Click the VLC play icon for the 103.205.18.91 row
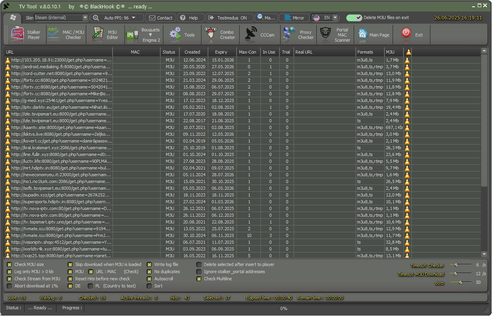 (x=407, y=60)
